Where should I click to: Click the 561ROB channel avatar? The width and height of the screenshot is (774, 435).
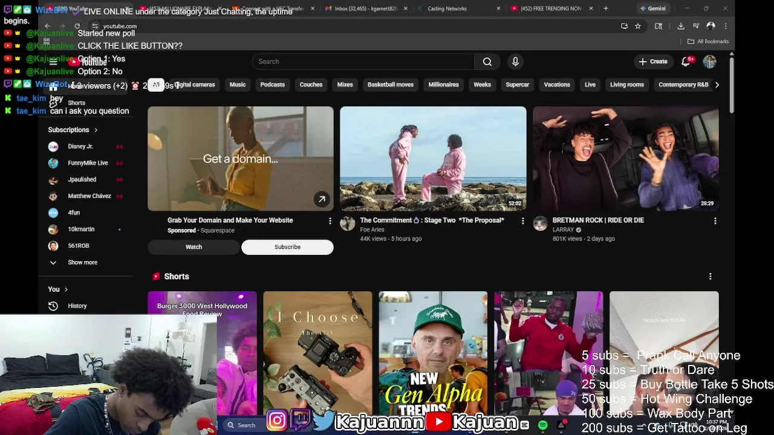[53, 246]
